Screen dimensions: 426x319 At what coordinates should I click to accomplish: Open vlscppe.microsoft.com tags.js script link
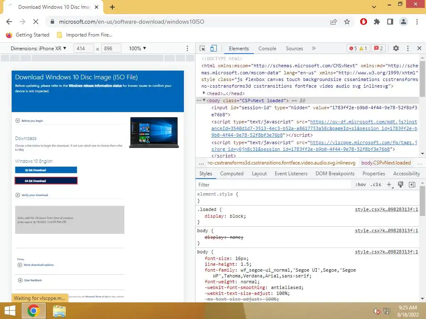coord(315,146)
